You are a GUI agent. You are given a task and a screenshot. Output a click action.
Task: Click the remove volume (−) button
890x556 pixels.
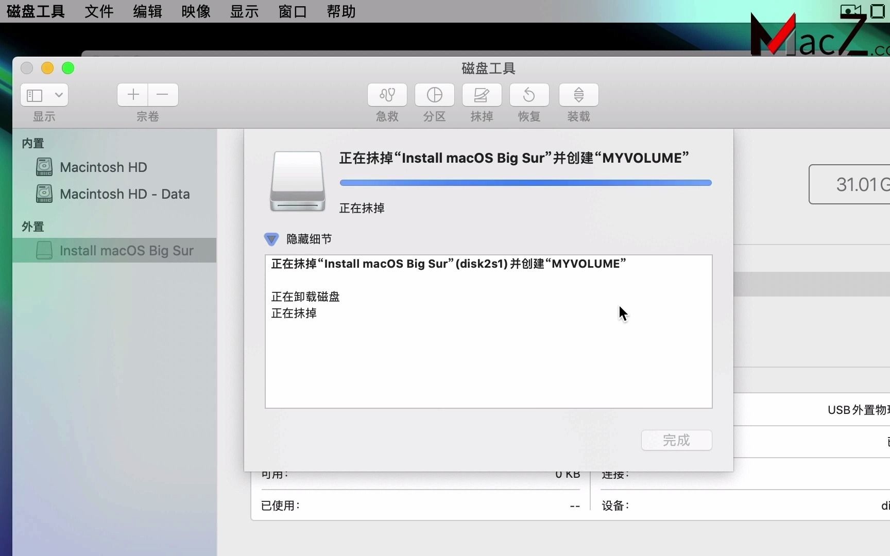pyautogui.click(x=163, y=95)
